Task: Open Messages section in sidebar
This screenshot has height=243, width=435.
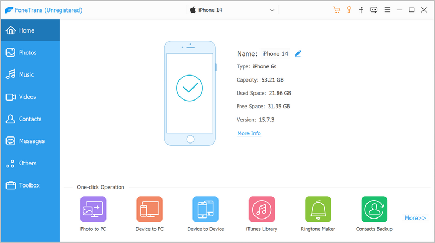Action: coord(30,141)
